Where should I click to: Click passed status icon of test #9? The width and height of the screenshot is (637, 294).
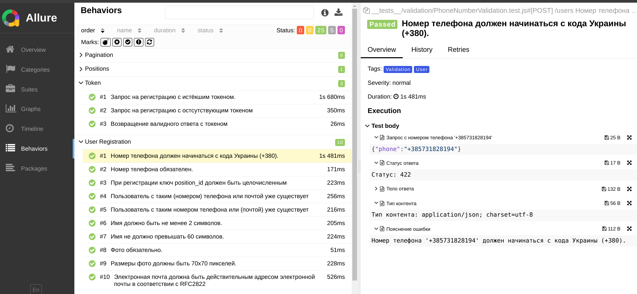coord(92,264)
